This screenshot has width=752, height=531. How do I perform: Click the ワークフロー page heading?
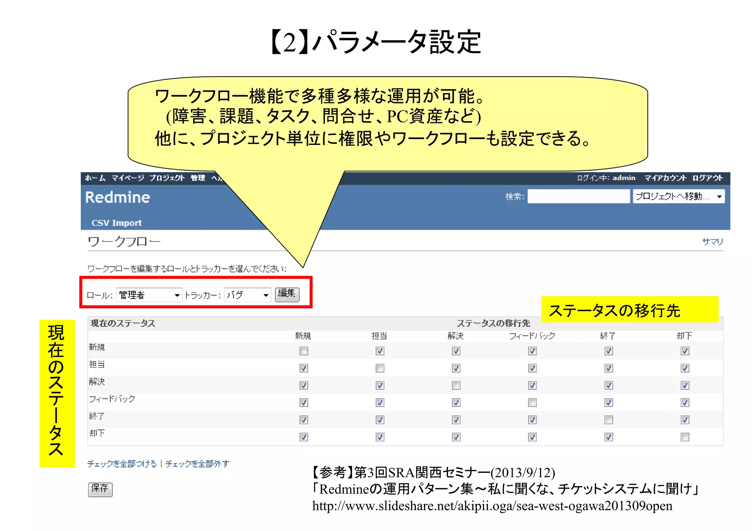point(124,241)
